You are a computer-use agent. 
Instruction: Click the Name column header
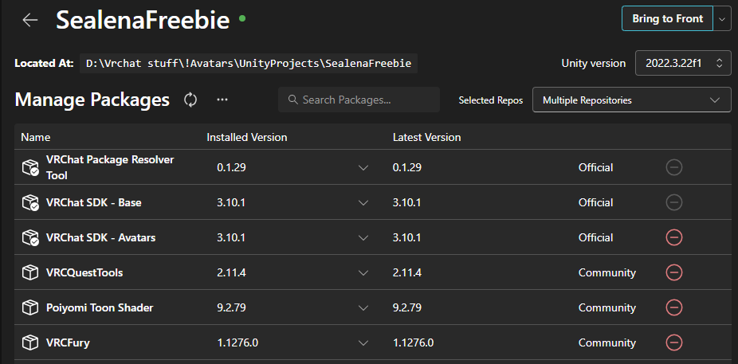(x=36, y=137)
